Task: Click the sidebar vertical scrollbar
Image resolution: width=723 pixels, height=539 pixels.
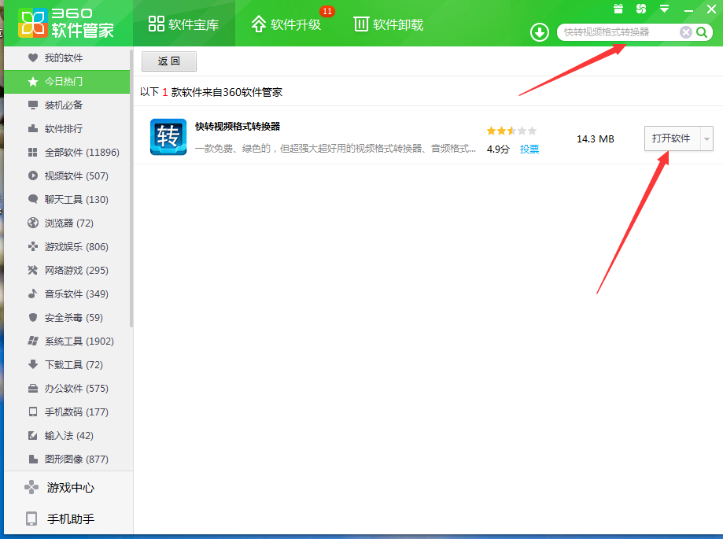Action: coord(131,189)
